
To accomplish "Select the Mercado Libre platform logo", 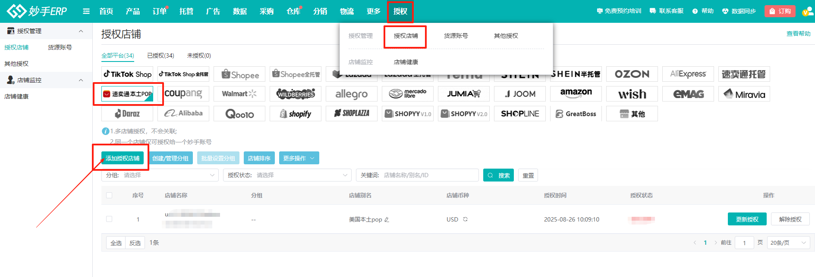I will 408,94.
